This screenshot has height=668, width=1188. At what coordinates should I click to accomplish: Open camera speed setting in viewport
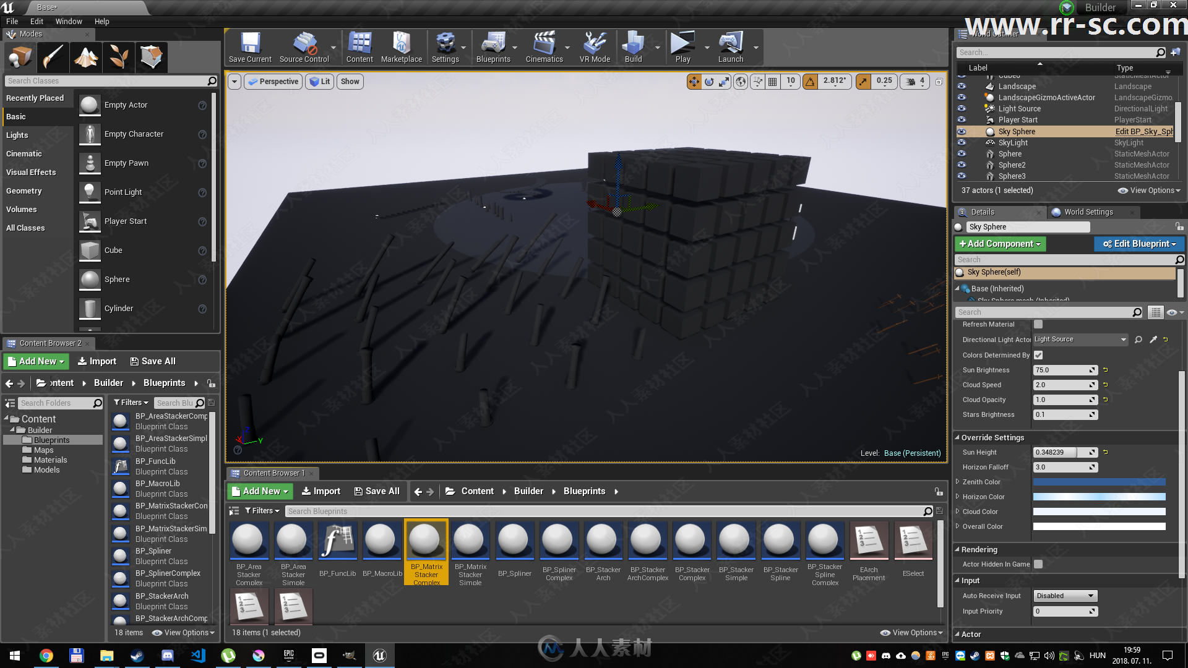(x=915, y=82)
